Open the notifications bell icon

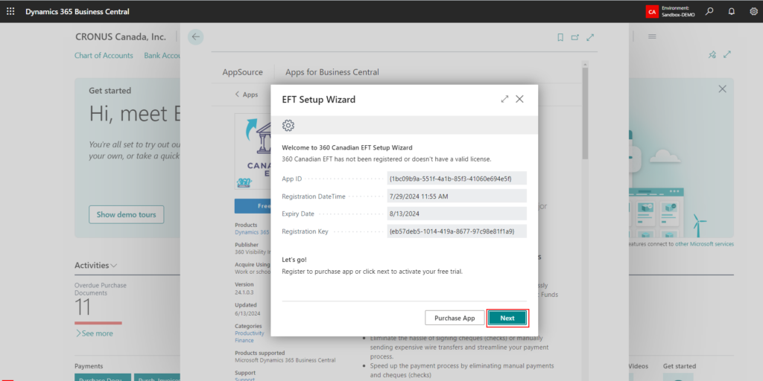coord(732,11)
